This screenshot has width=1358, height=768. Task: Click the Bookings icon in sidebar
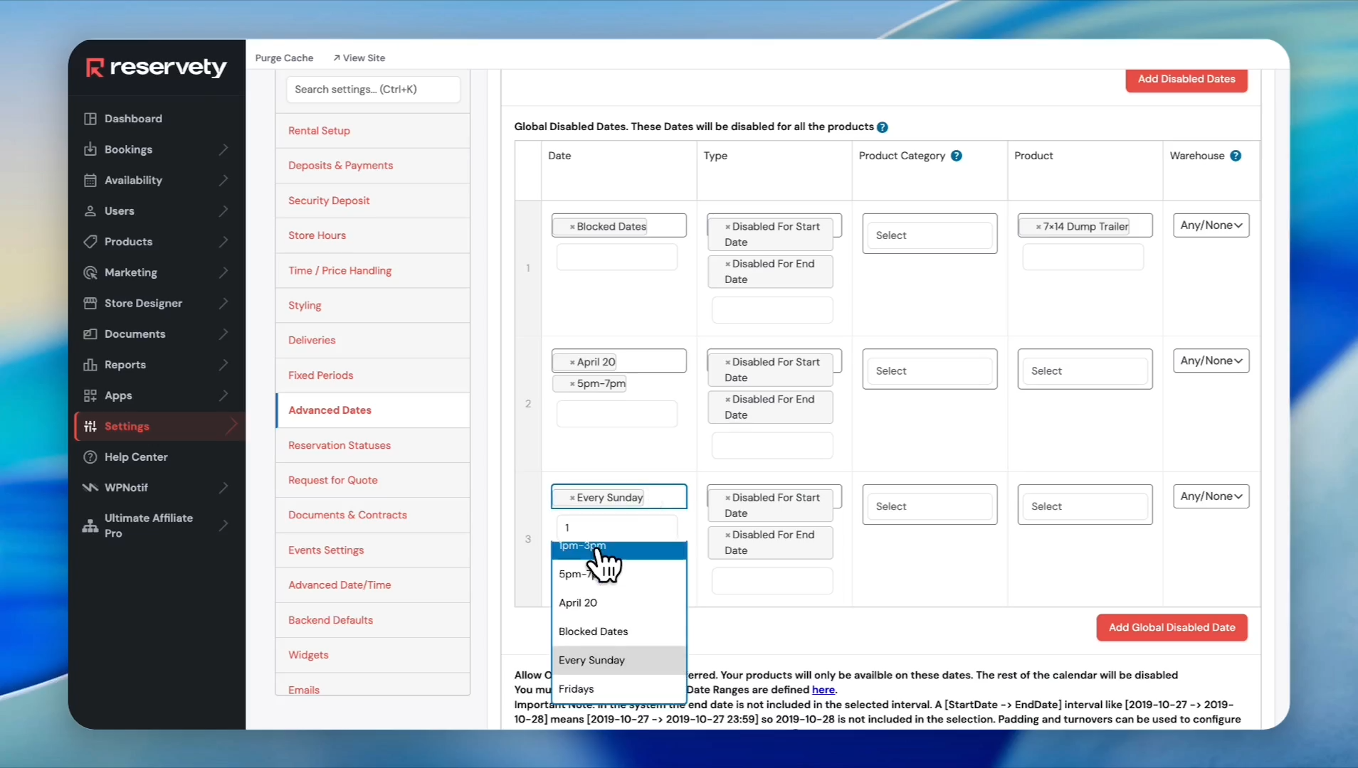90,149
